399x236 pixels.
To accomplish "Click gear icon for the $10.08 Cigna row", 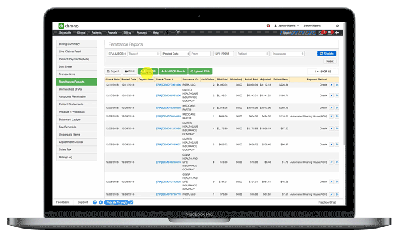I will (337, 162).
